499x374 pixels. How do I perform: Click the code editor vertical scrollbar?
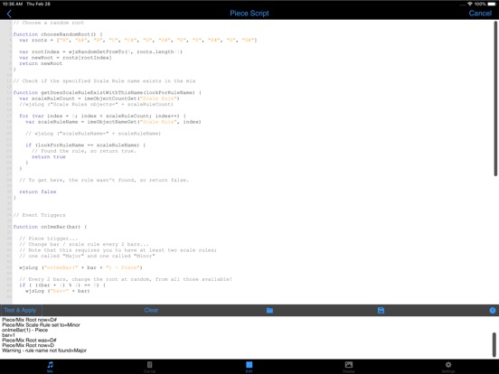click(x=495, y=98)
